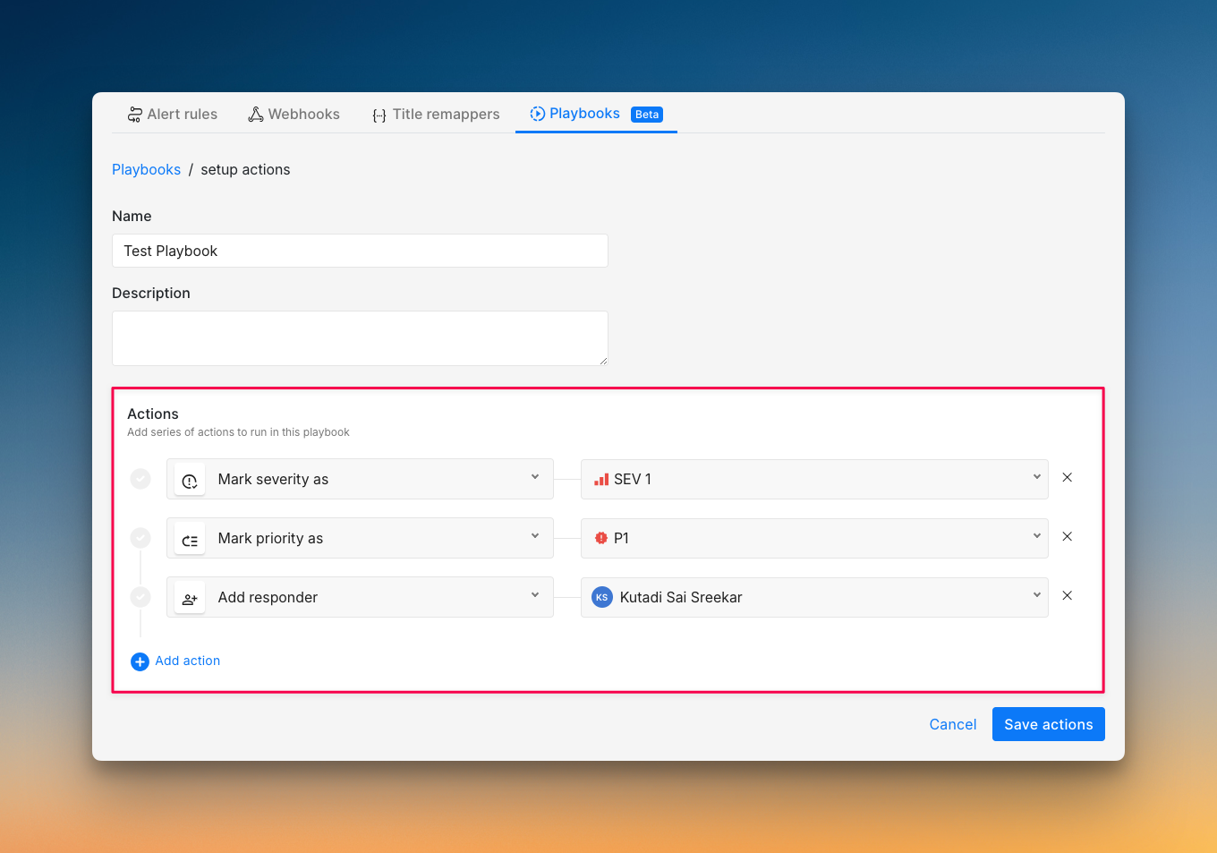Click the Cancel link
1217x853 pixels.
pyautogui.click(x=952, y=724)
